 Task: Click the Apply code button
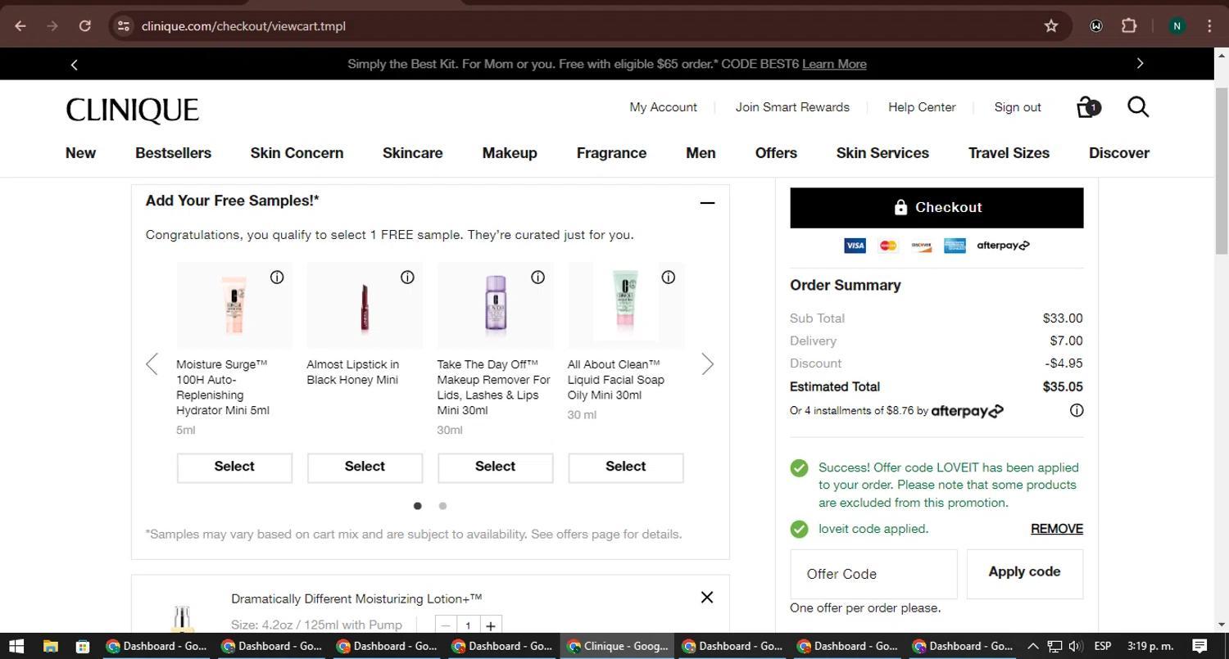click(x=1024, y=573)
